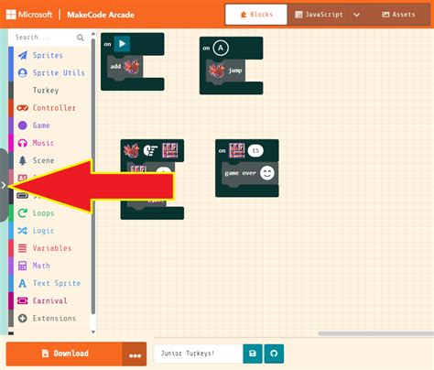
Task: Open the language dropdown next to JavaScript
Action: pos(356,15)
